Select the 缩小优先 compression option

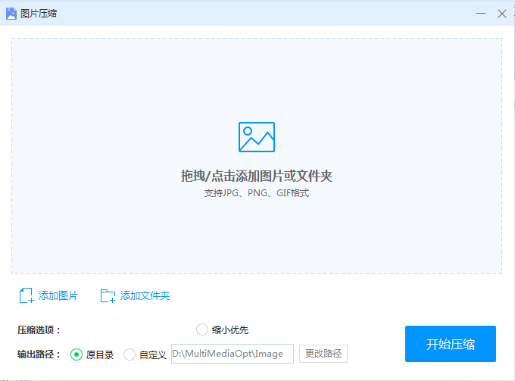(202, 329)
